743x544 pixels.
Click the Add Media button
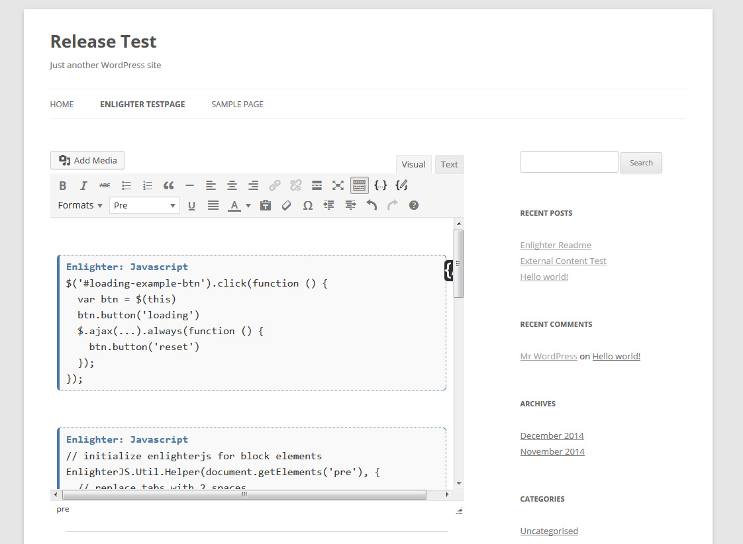[87, 160]
